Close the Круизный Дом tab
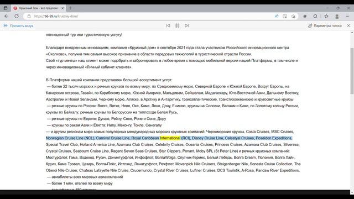Viewport: 354px width, 199px height. [63, 8]
